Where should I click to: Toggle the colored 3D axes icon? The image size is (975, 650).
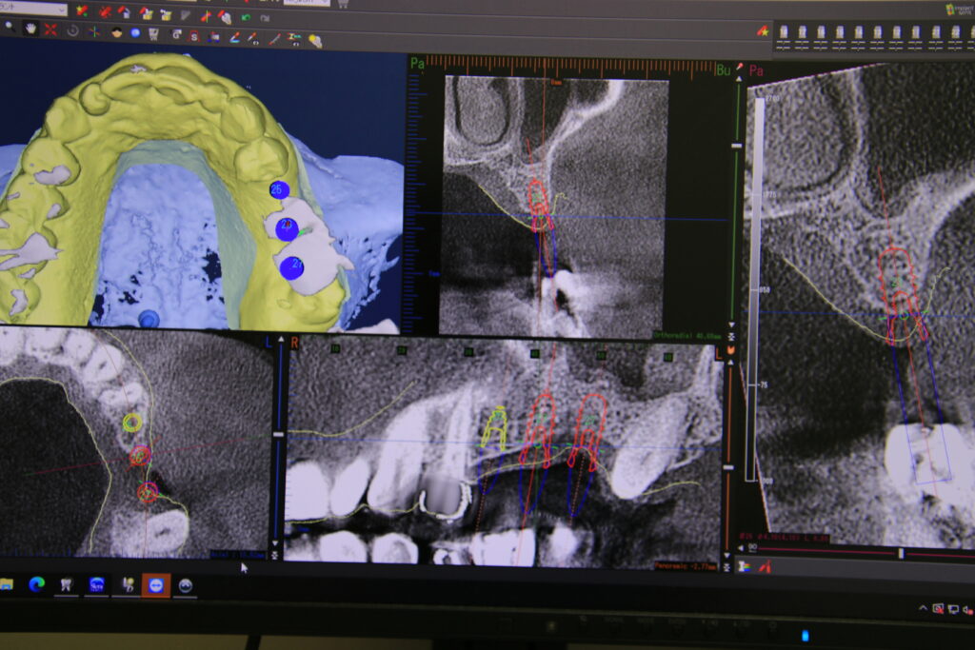point(94,31)
